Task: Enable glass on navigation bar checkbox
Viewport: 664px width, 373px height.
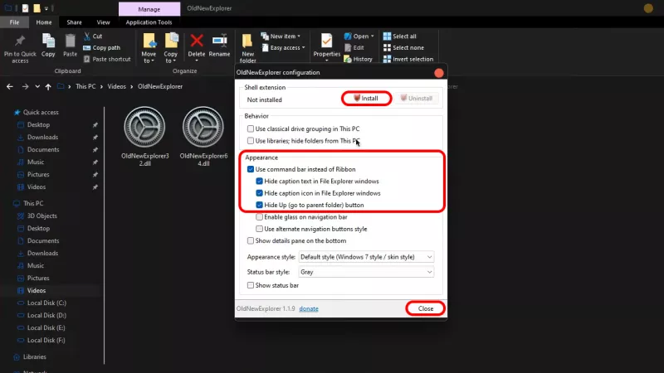Action: click(259, 217)
